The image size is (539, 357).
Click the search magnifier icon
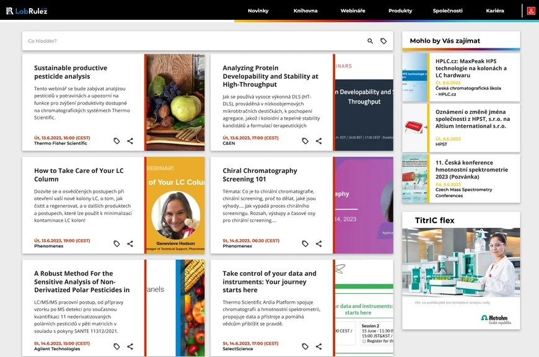pos(370,41)
